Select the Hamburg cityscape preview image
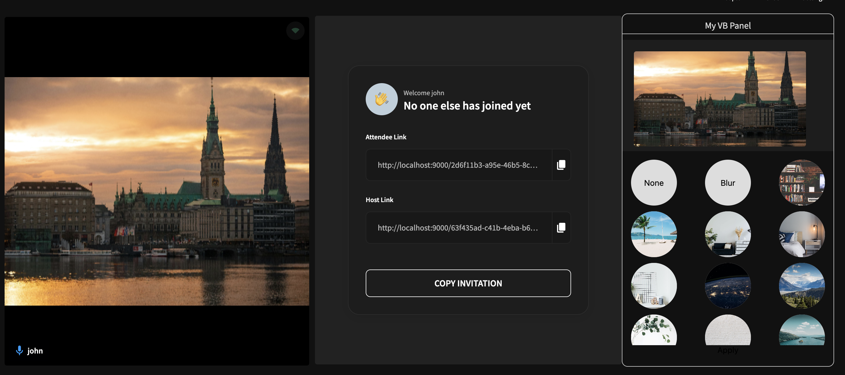This screenshot has width=845, height=375. pyautogui.click(x=721, y=99)
